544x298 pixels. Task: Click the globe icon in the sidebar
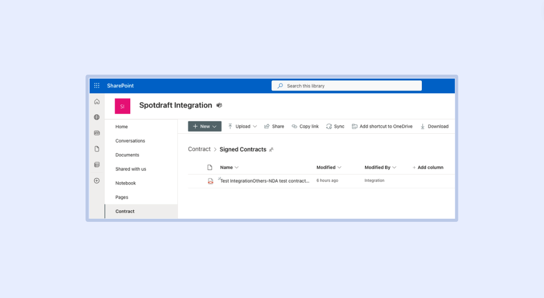[97, 117]
